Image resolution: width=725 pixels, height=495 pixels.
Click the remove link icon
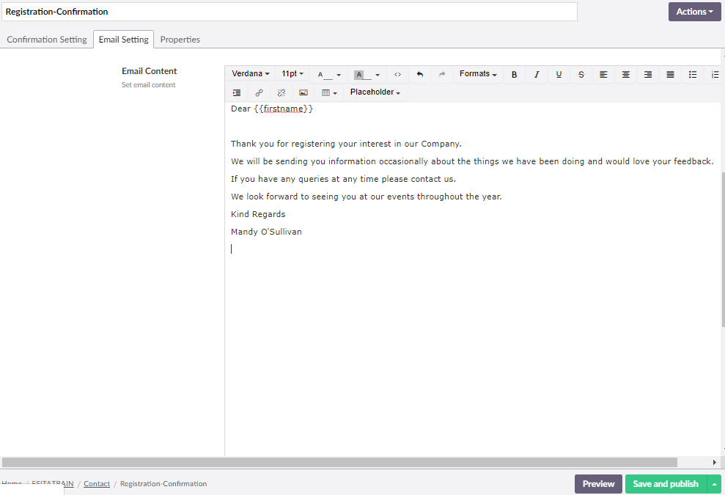pos(281,93)
